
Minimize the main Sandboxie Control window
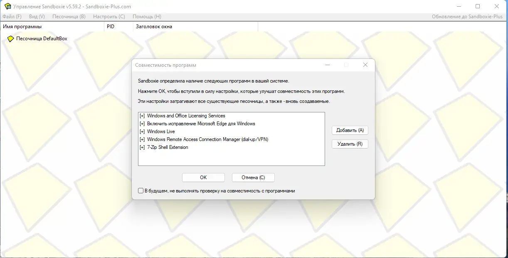click(459, 6)
